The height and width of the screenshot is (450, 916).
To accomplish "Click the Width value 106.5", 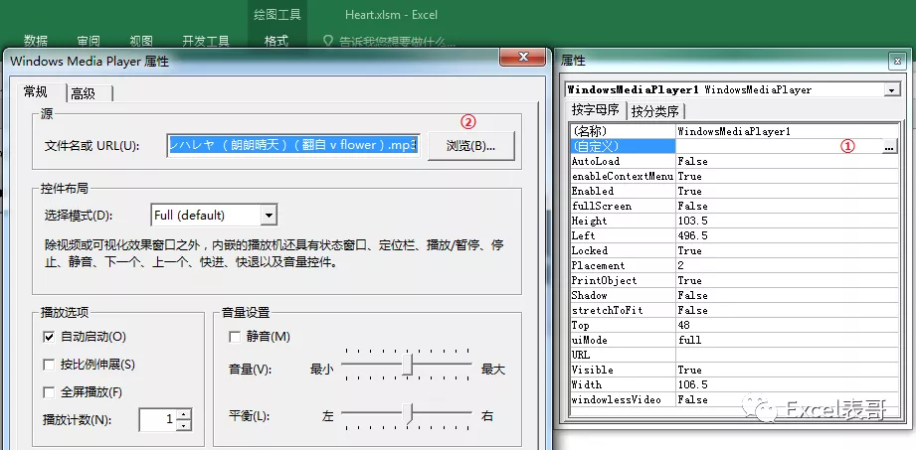I will [787, 384].
